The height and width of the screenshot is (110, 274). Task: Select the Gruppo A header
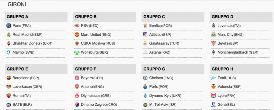pyautogui.click(x=36, y=17)
